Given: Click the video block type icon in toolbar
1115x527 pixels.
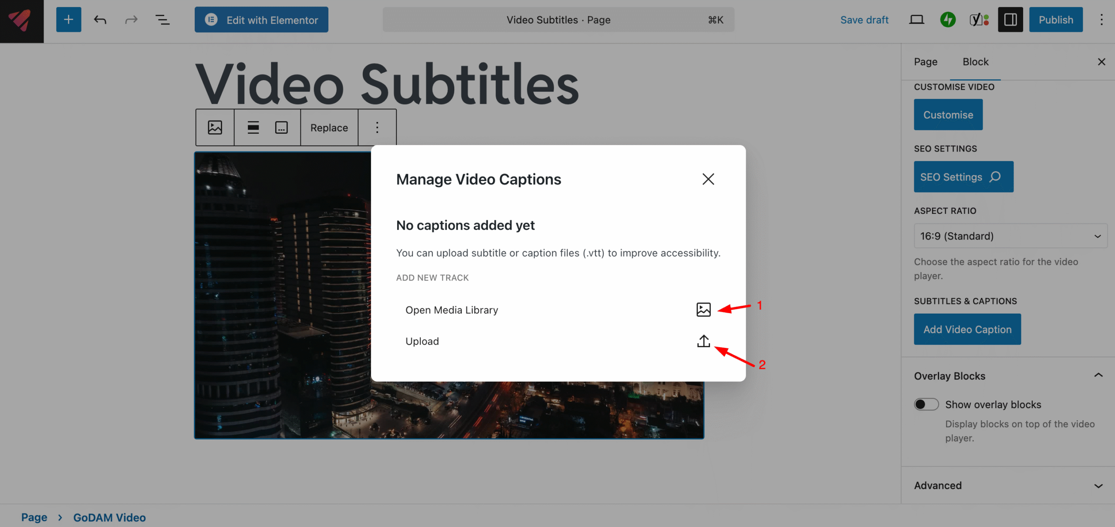Looking at the screenshot, I should click(x=214, y=127).
